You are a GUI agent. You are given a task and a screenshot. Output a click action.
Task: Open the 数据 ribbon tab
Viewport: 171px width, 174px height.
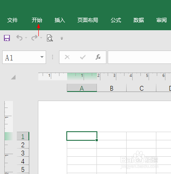click(139, 20)
